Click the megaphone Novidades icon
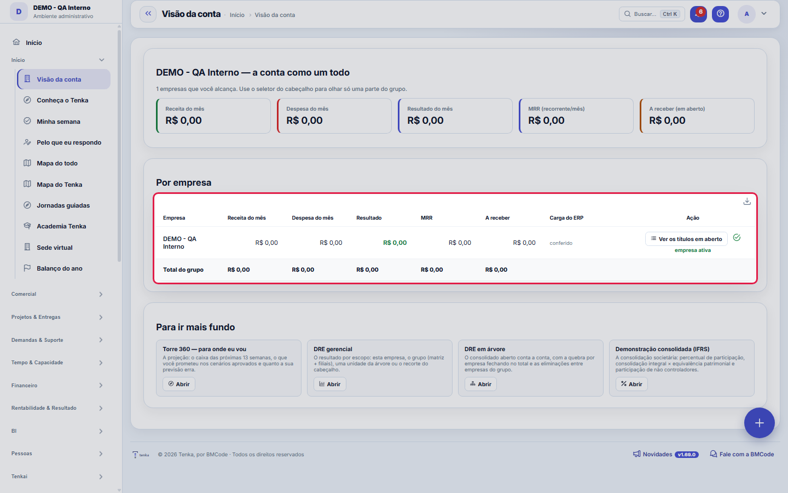 tap(637, 454)
